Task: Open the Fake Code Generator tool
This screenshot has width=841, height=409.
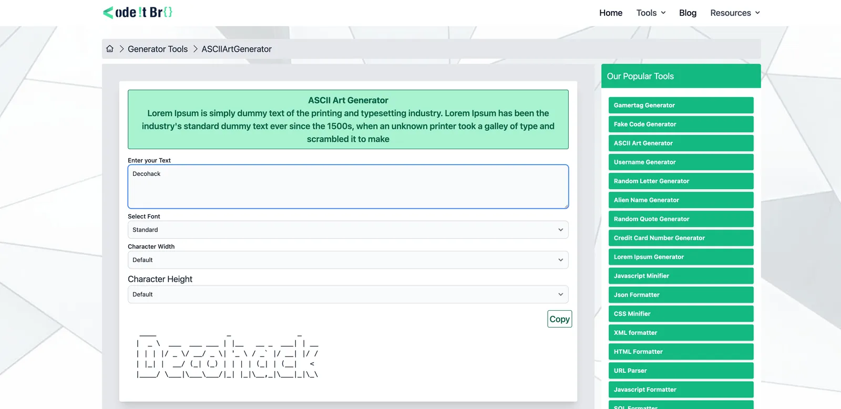Action: pos(681,124)
